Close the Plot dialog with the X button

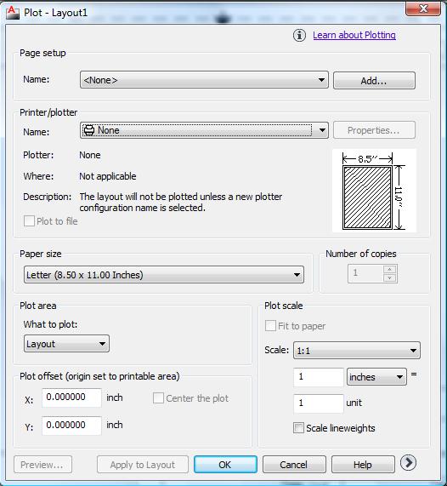pos(423,9)
